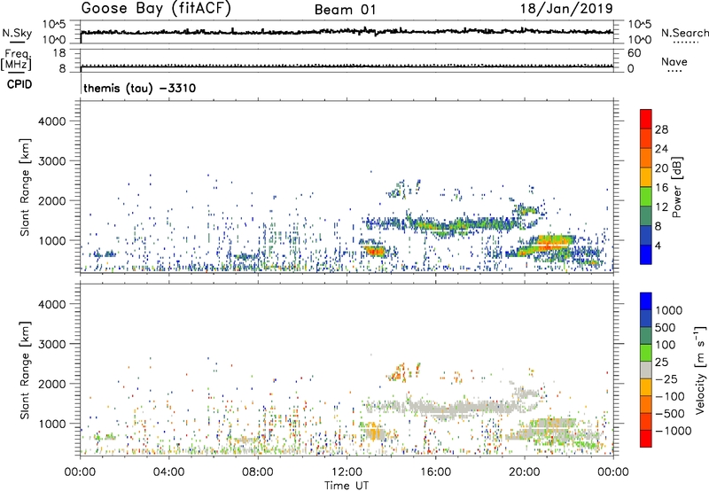Click 'Slant Range [km]' label of velocity panel
Viewport: 709px width, 491px height.
pyautogui.click(x=25, y=370)
